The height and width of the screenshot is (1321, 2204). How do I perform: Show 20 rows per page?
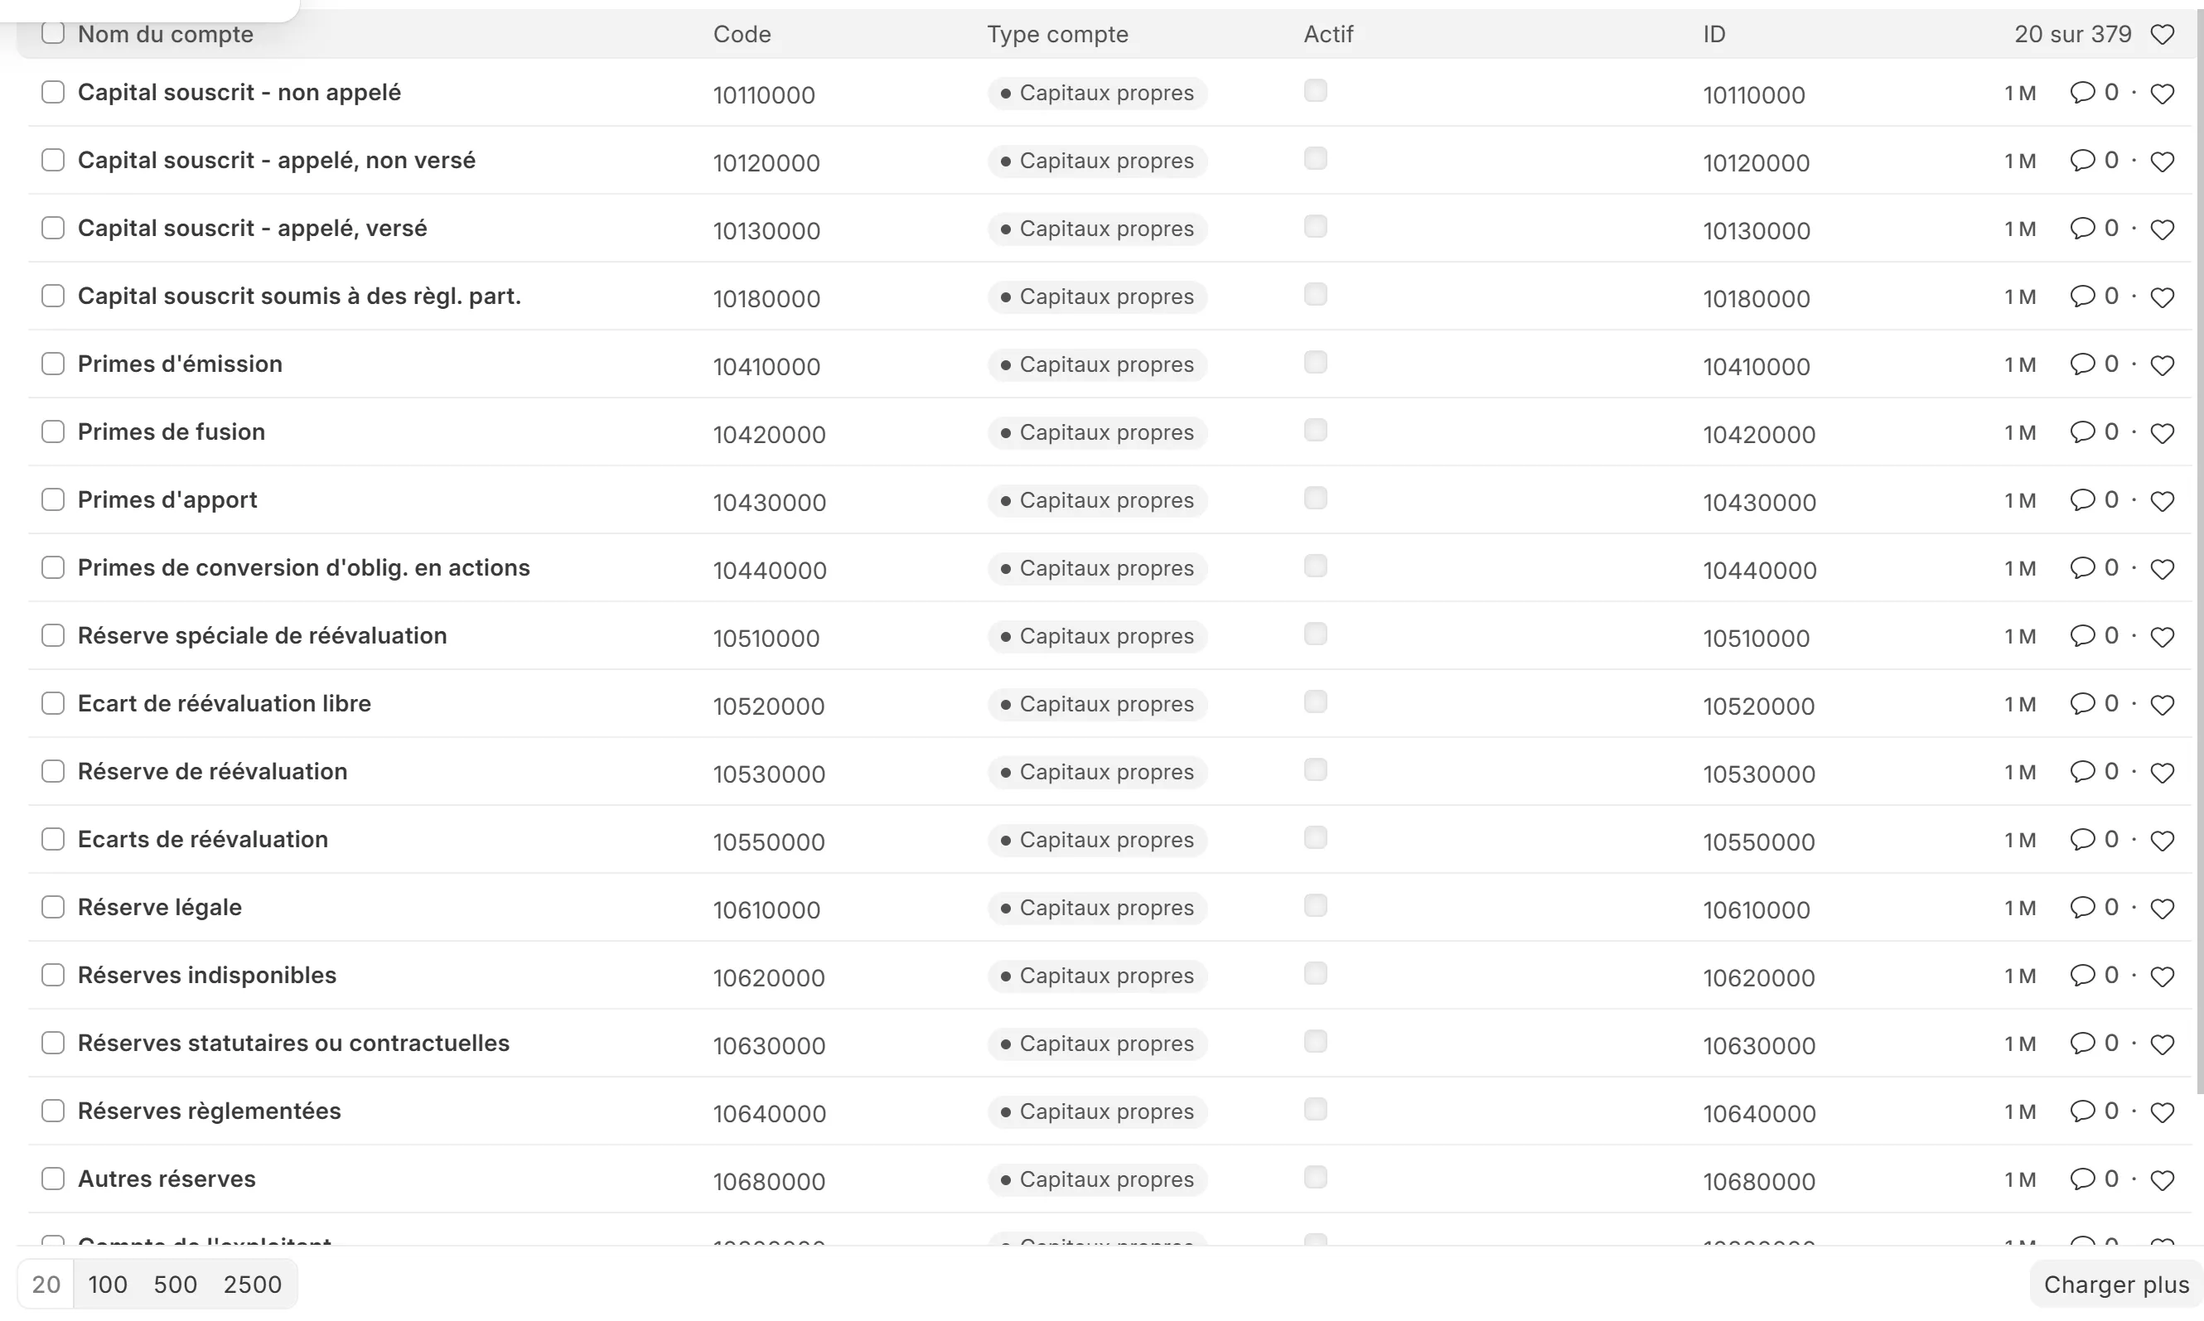pos(46,1284)
